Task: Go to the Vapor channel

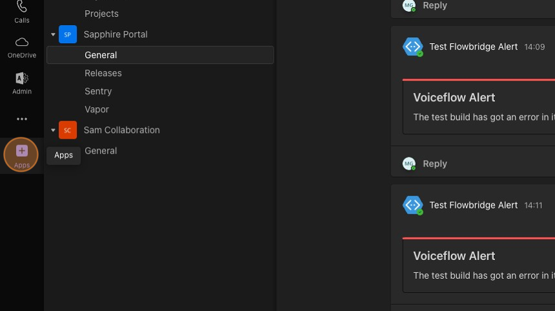Action: pyautogui.click(x=97, y=109)
